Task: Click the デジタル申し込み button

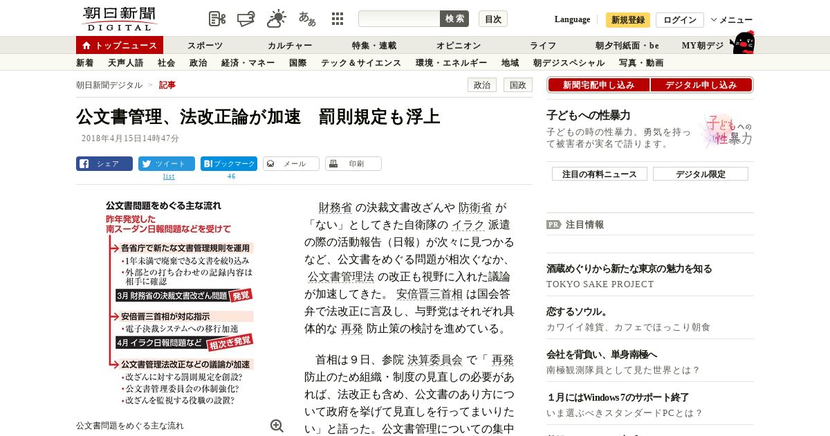Action: coord(701,85)
